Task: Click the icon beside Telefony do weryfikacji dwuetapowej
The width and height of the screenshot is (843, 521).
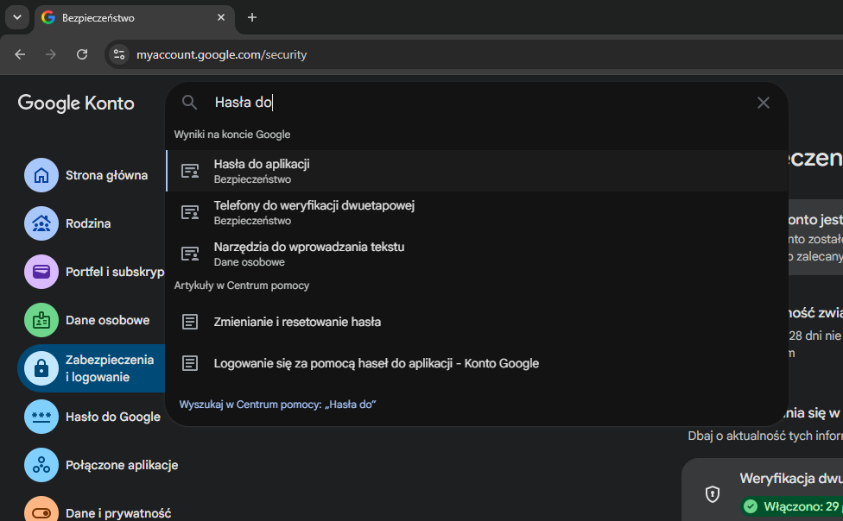Action: 190,212
